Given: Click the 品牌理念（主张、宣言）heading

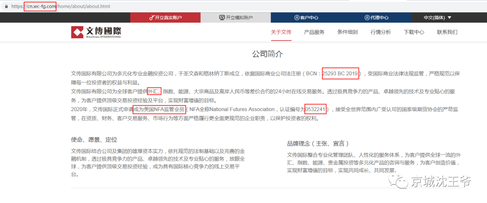Looking at the screenshot, I should pyautogui.click(x=318, y=144).
